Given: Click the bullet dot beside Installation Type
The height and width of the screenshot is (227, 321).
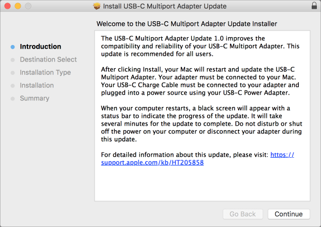Looking at the screenshot, I should tap(13, 72).
